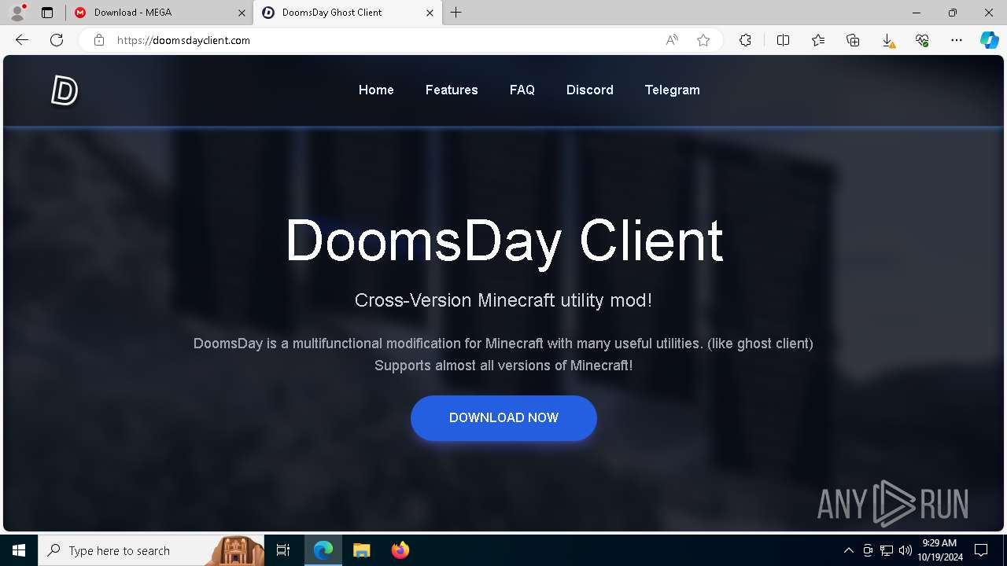Image resolution: width=1007 pixels, height=566 pixels.
Task: Open the Copilot sidebar
Action: tap(989, 40)
